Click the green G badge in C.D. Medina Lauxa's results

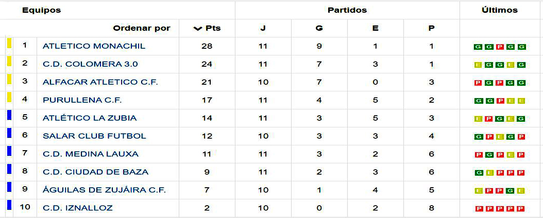tap(489, 155)
